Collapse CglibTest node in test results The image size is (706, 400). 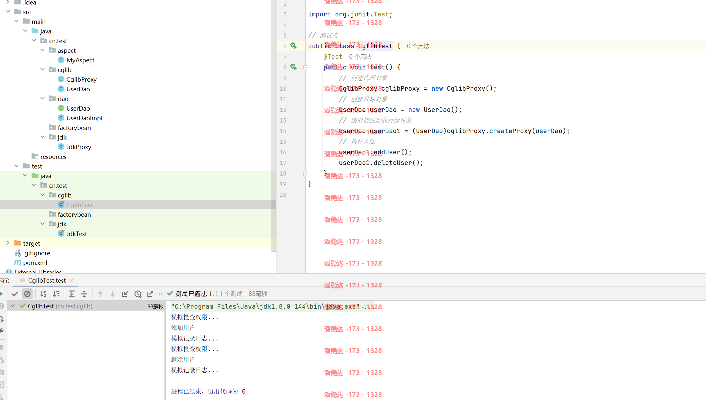(x=13, y=306)
